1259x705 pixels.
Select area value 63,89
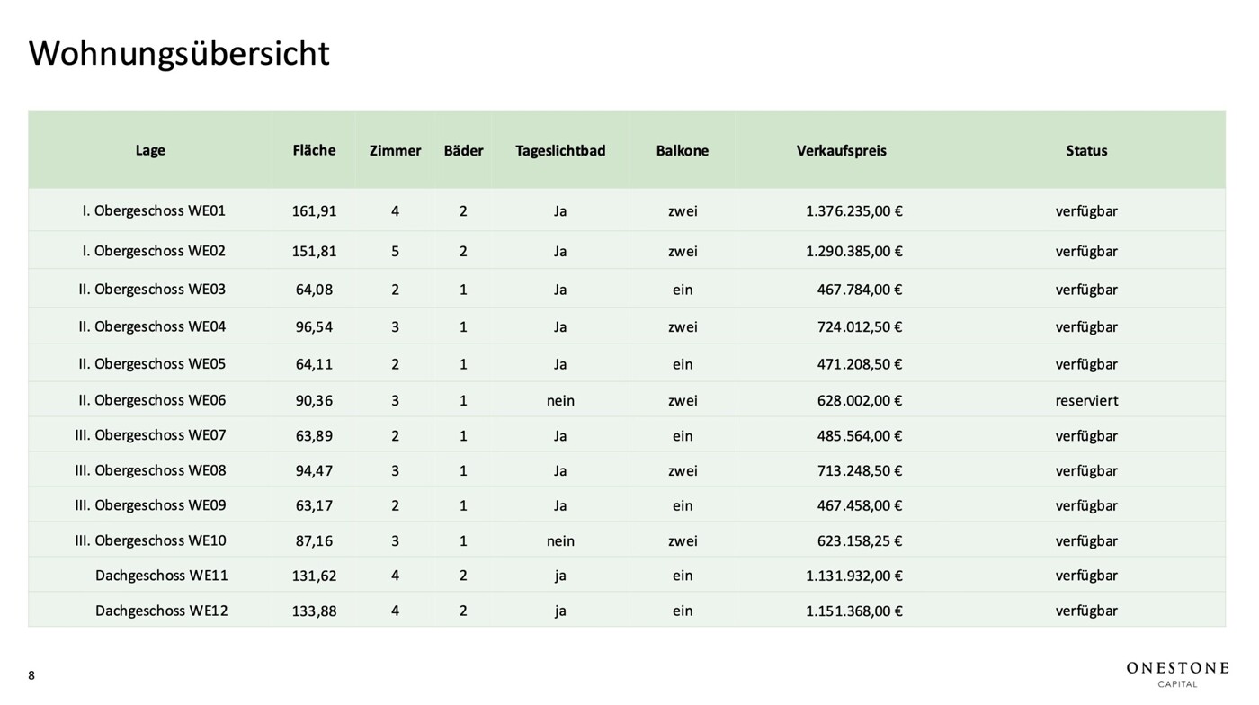tap(314, 436)
